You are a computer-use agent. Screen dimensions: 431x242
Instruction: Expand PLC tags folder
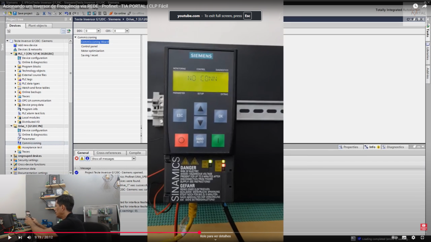[x=16, y=79]
